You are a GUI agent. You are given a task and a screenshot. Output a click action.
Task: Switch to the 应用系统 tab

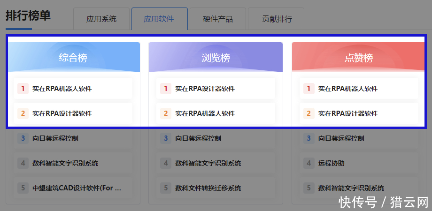[101, 19]
